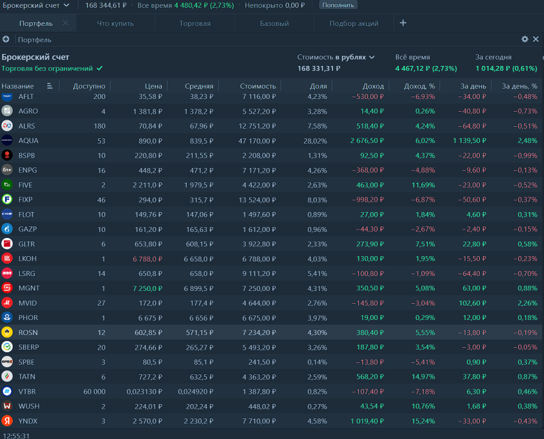Expand the Брокерский счет account dropdown

click(x=36, y=5)
